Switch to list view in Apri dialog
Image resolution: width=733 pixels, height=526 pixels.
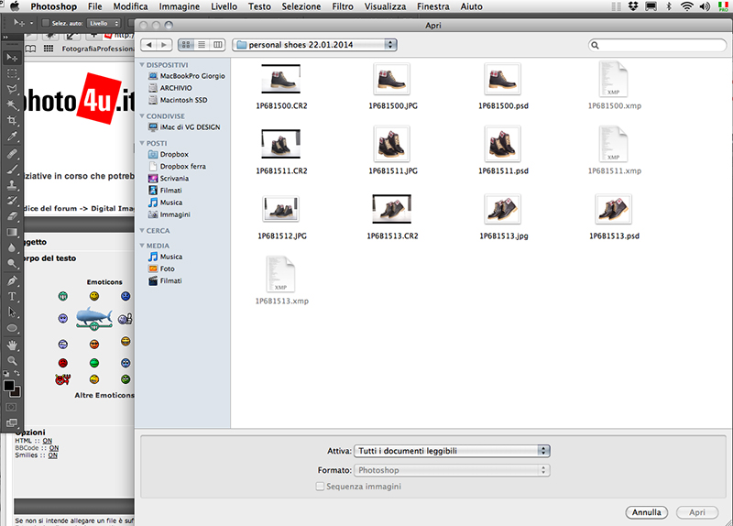[x=202, y=44]
